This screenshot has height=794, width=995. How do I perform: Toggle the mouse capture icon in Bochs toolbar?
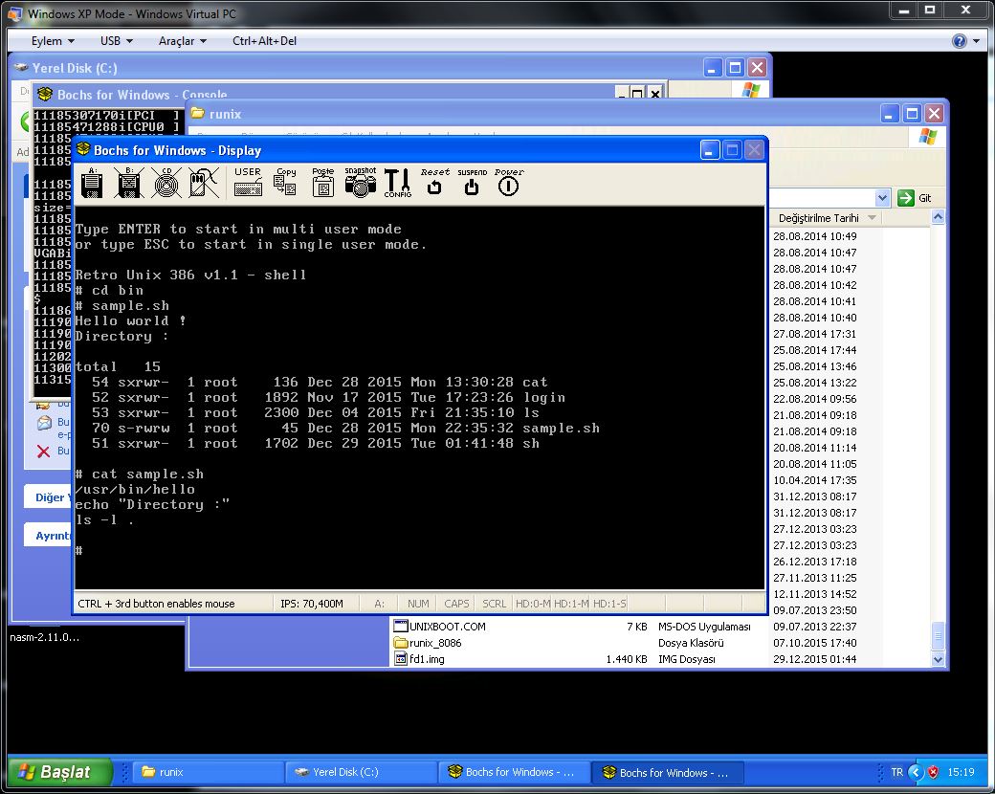(x=204, y=183)
